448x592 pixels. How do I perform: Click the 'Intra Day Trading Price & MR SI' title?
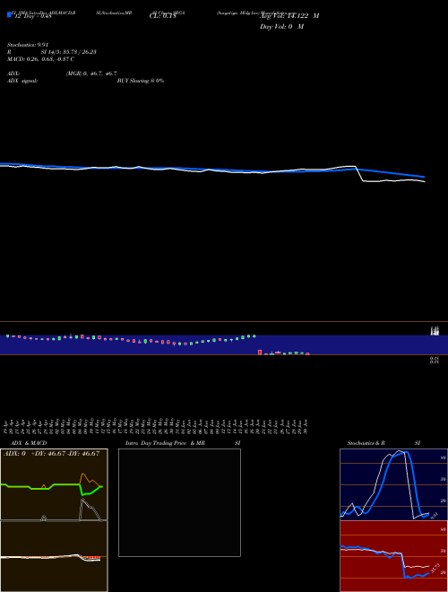pyautogui.click(x=183, y=443)
